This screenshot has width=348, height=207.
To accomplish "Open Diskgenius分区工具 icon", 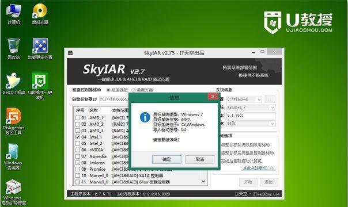I will tap(14, 121).
